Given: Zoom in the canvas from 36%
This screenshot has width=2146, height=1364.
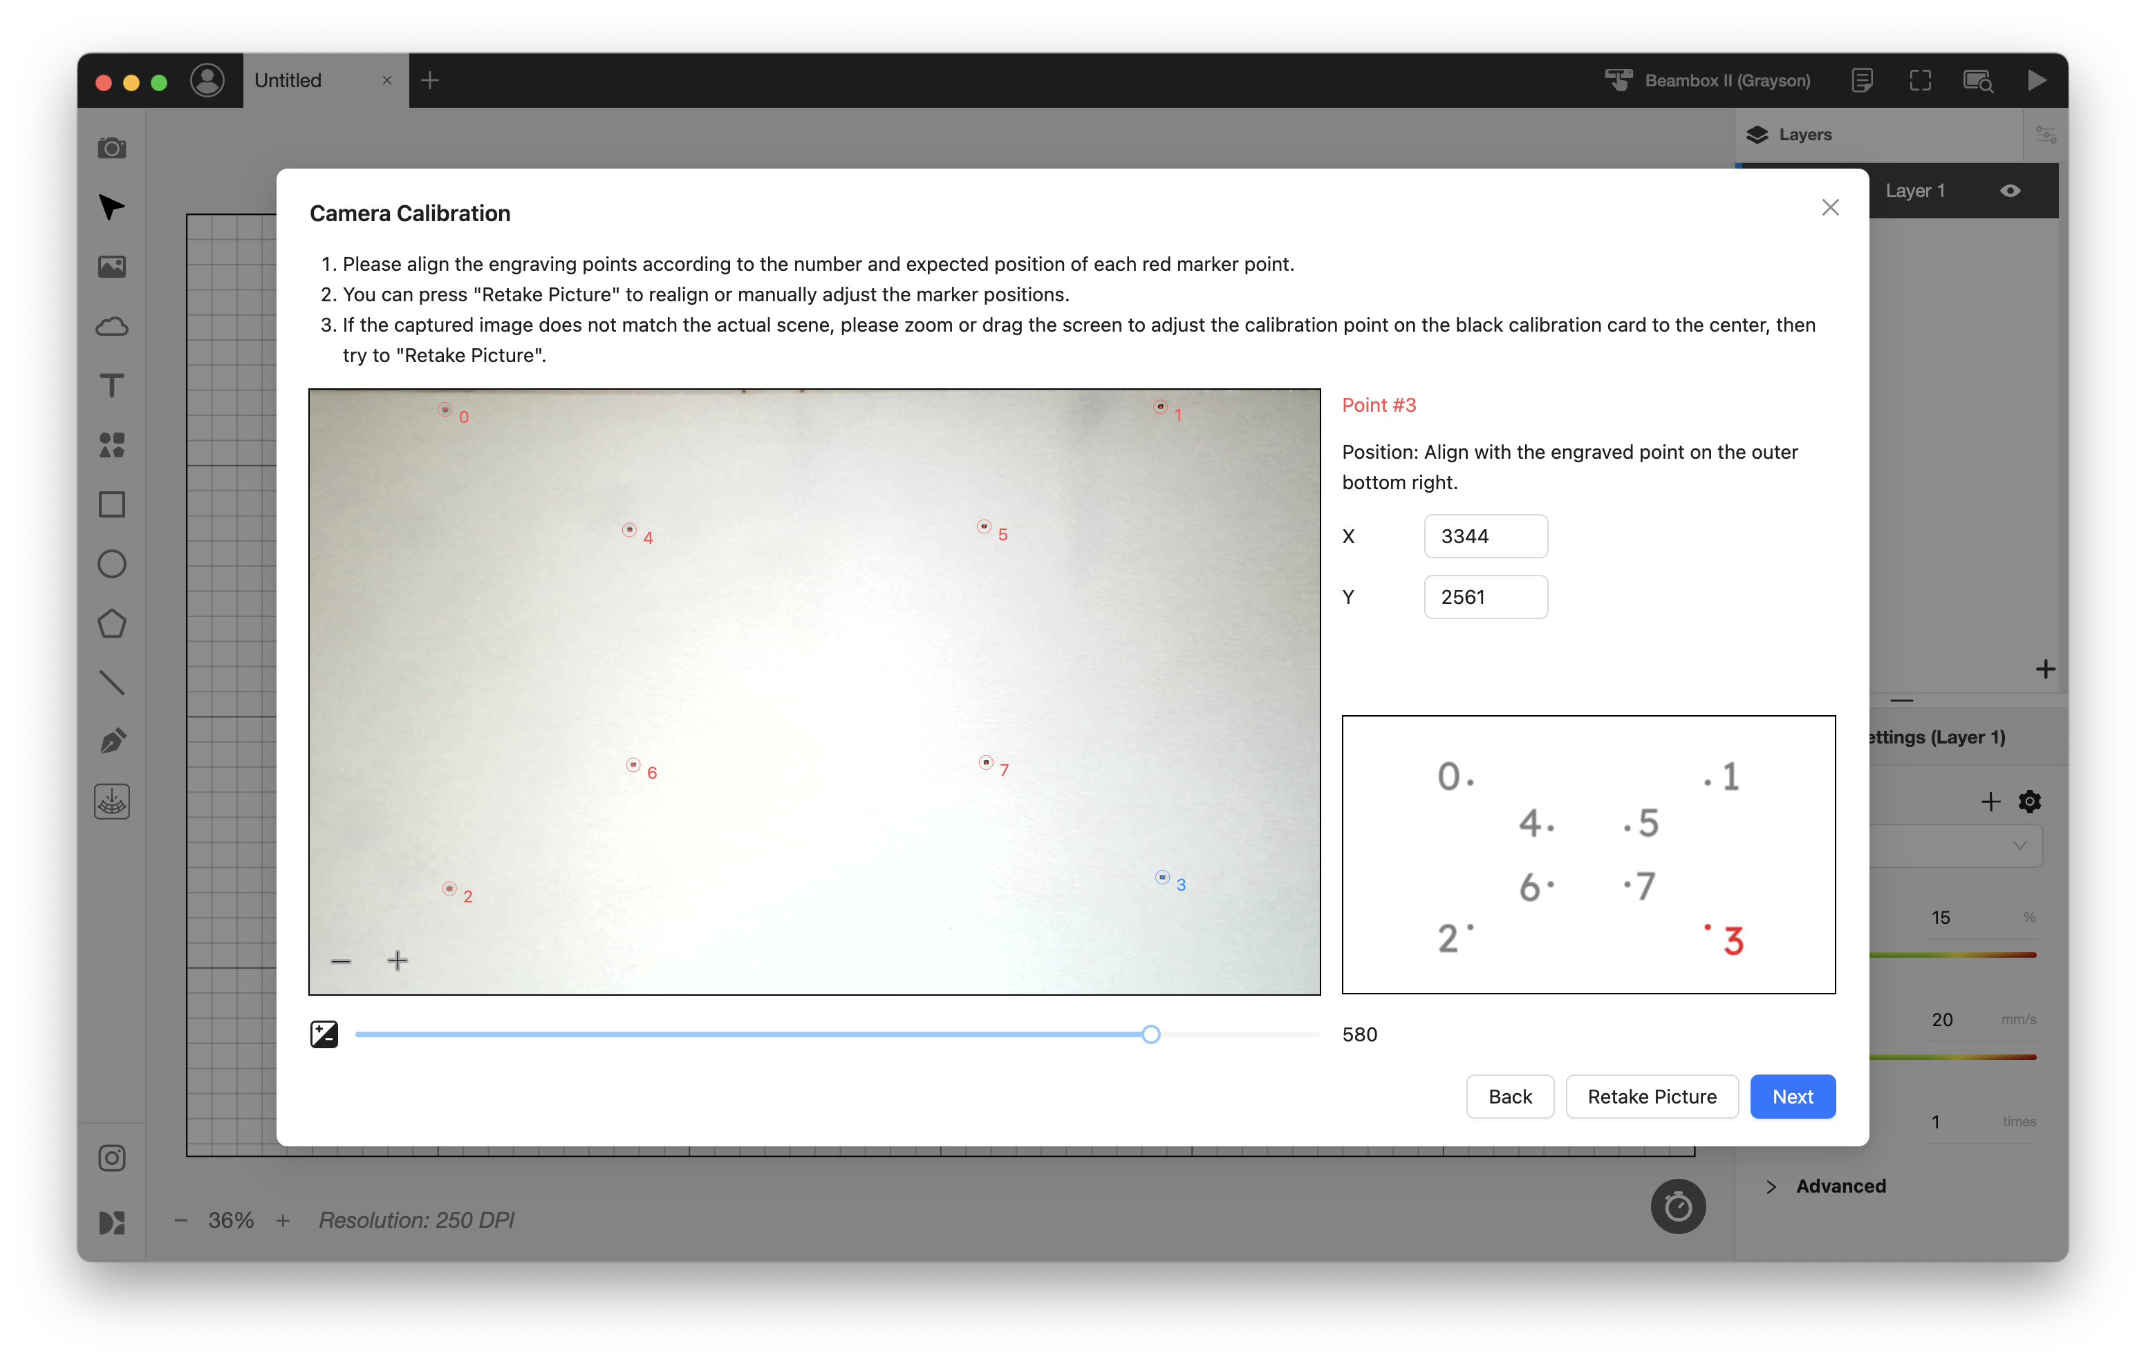Looking at the screenshot, I should click(x=283, y=1220).
